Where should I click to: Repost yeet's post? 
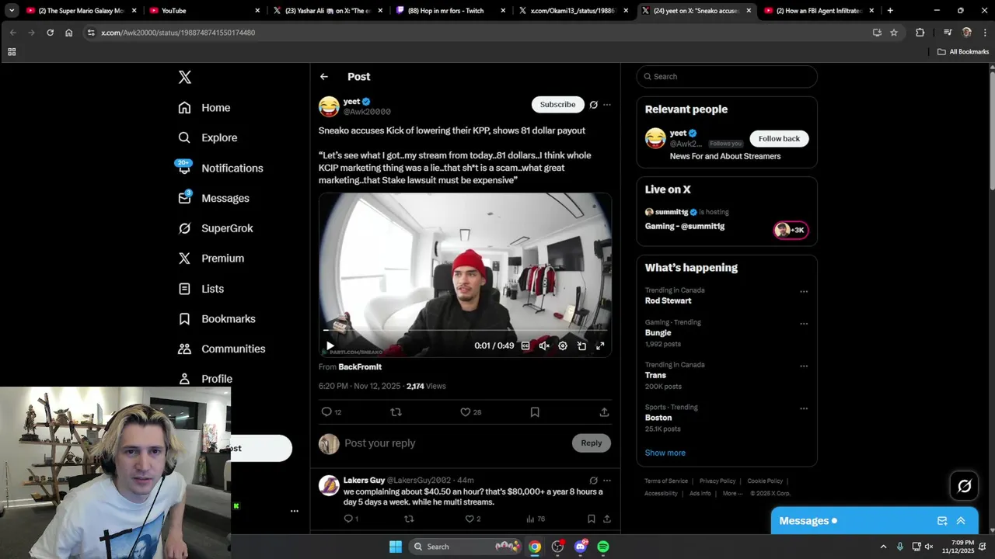pyautogui.click(x=396, y=412)
